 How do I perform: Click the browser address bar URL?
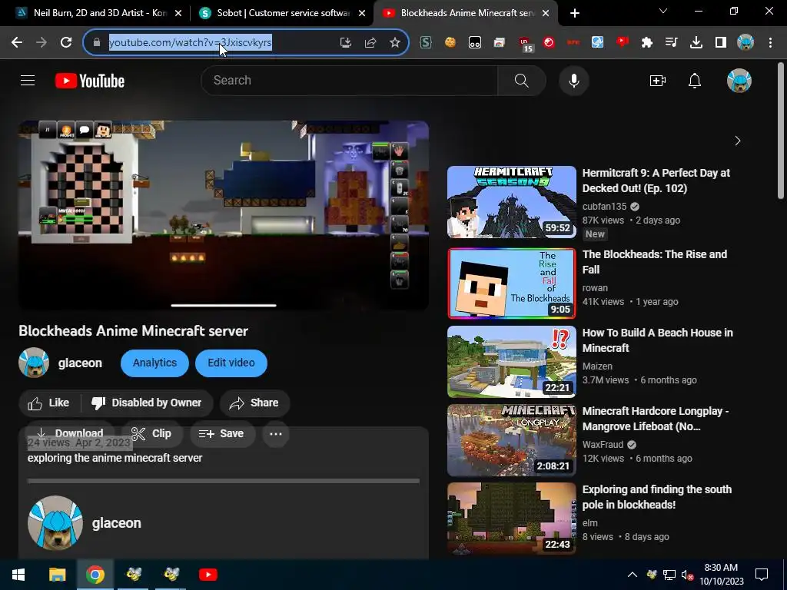point(191,43)
